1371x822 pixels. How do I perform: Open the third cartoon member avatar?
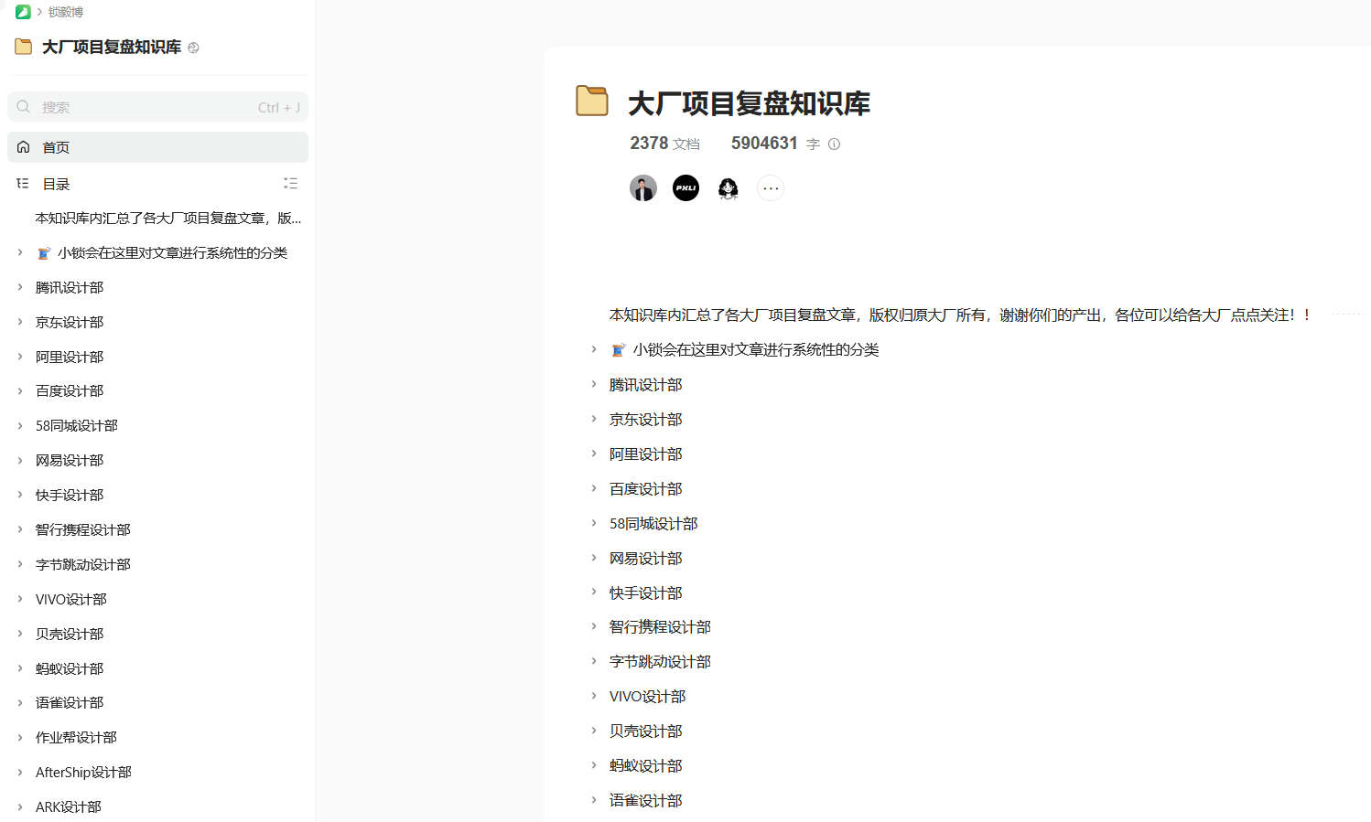(729, 188)
